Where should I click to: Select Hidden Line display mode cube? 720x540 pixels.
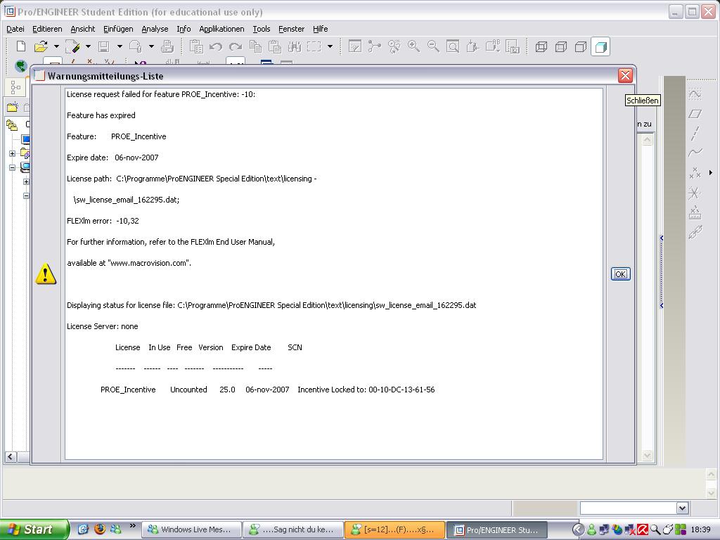(x=561, y=46)
